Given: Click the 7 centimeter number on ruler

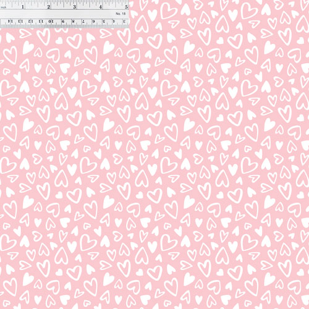Looking at the screenshot, I should (83, 21).
